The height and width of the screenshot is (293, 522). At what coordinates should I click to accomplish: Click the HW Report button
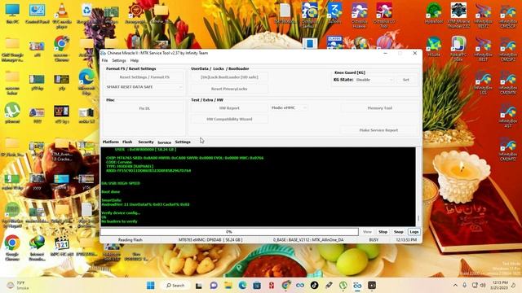(229, 108)
